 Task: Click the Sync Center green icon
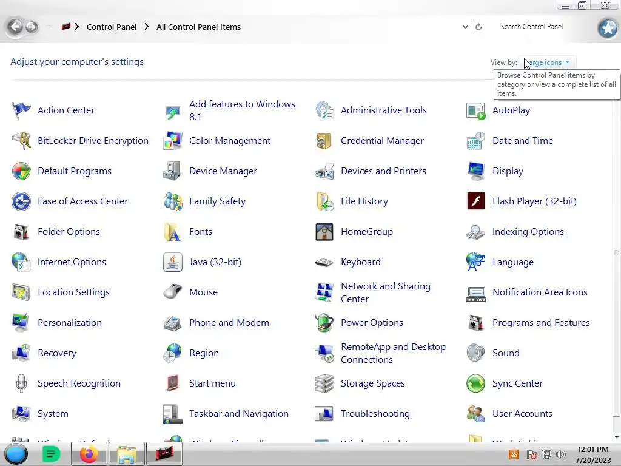(476, 383)
